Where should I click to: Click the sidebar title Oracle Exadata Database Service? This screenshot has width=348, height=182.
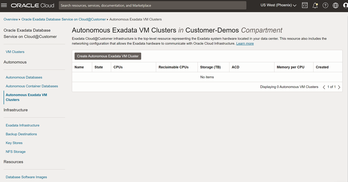pyautogui.click(x=30, y=33)
